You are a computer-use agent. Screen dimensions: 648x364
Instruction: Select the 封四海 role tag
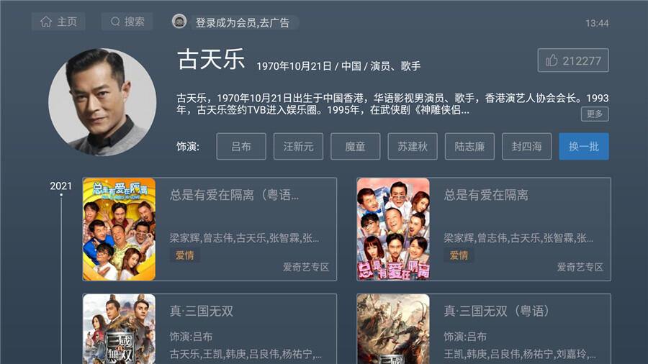point(526,147)
